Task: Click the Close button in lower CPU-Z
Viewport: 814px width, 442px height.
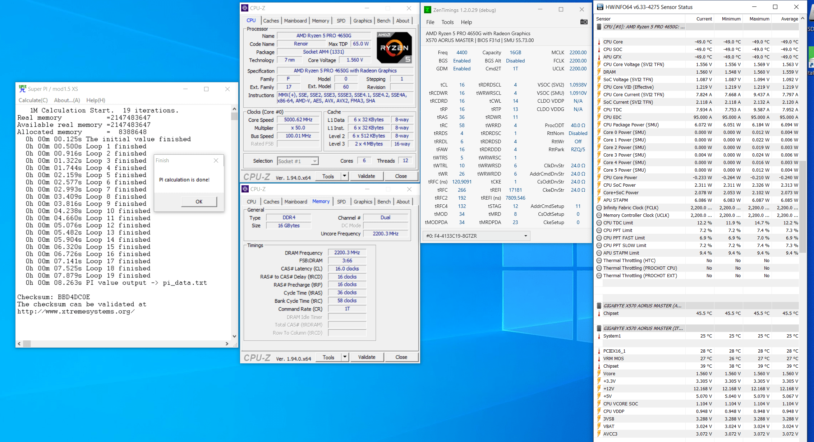Action: click(401, 357)
